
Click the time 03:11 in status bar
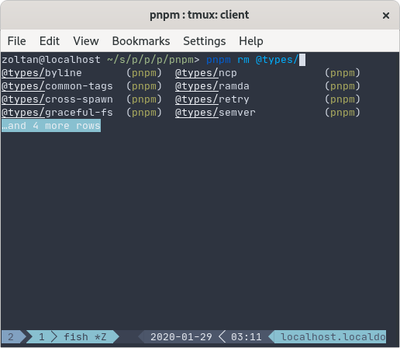pyautogui.click(x=247, y=337)
